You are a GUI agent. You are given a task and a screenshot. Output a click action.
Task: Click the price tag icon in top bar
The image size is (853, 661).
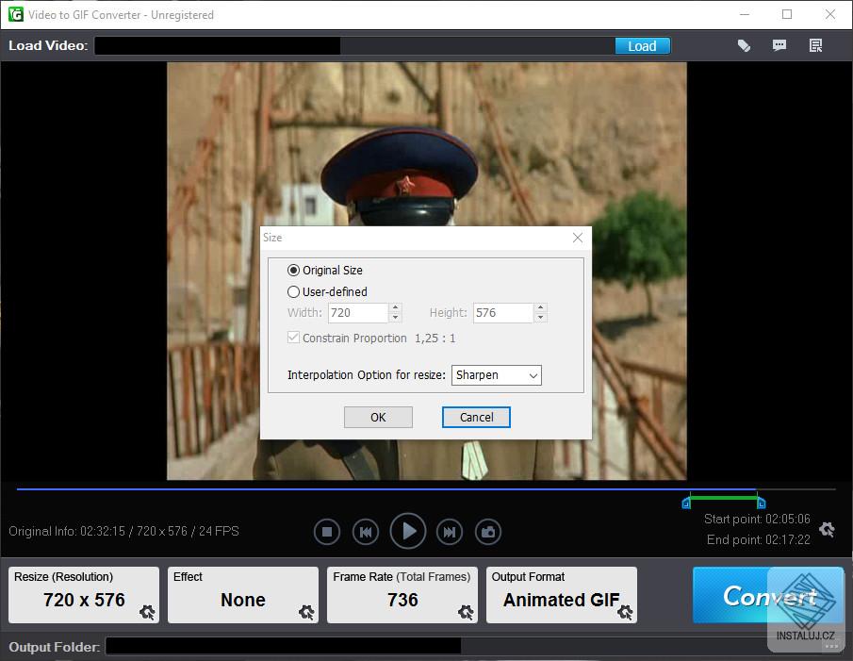(744, 45)
